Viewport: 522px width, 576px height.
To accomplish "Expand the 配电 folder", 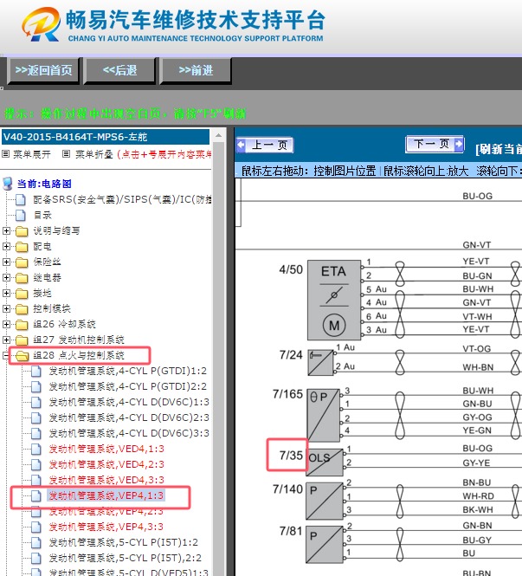I will (x=6, y=246).
